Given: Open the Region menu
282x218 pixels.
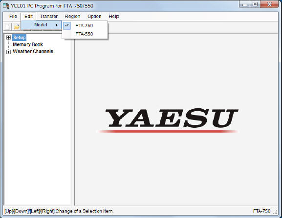Looking at the screenshot, I should [72, 16].
